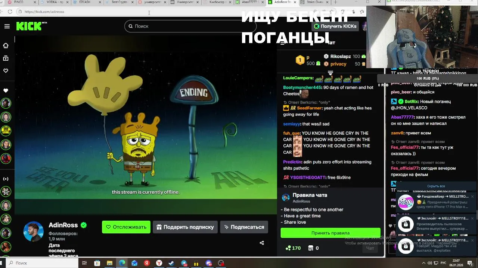The image size is (478, 268).
Task: Click Подарить подписку button
Action: coord(185,227)
